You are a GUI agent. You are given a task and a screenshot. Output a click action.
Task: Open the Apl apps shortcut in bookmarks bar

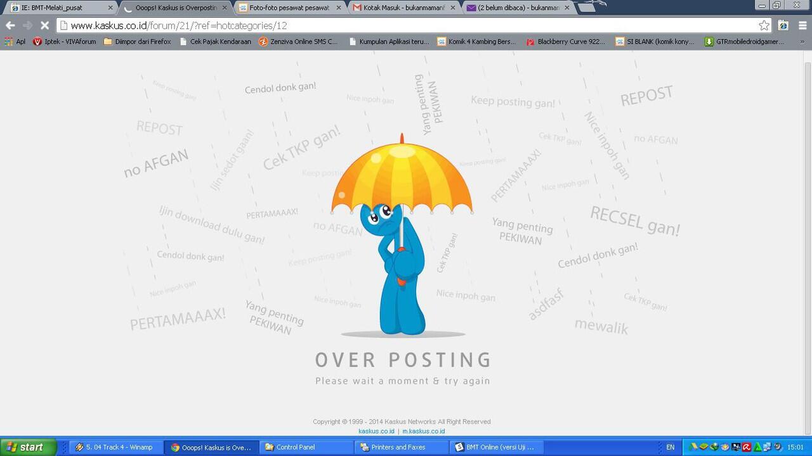click(15, 42)
